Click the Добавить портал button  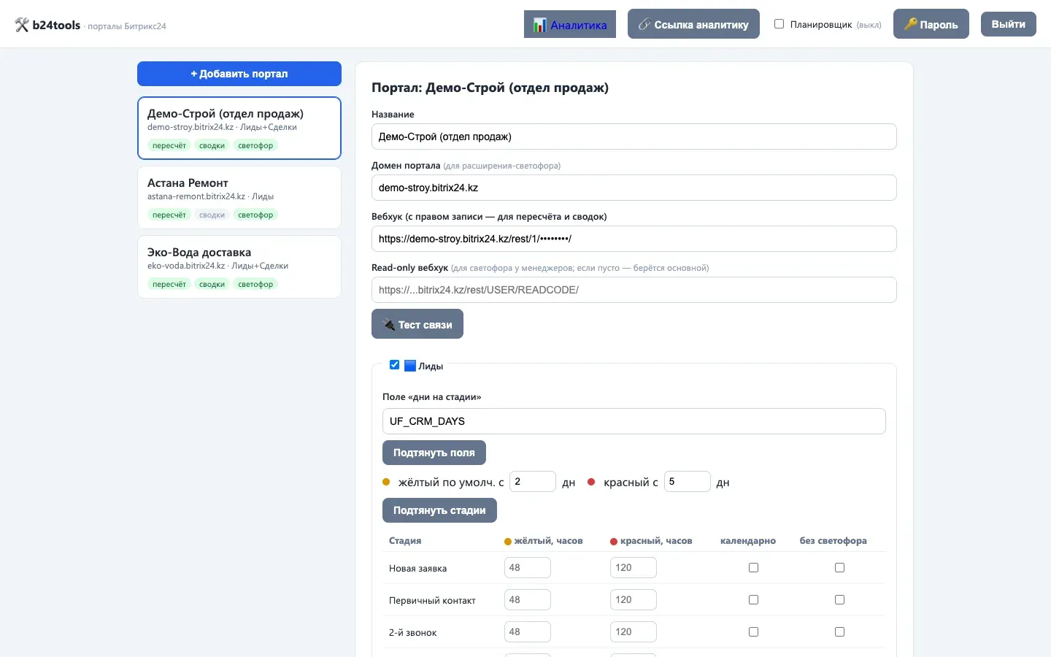click(239, 74)
